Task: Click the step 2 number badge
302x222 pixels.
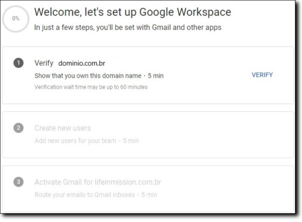Action: [18, 128]
